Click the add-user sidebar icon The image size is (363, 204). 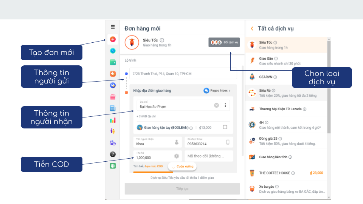[113, 143]
